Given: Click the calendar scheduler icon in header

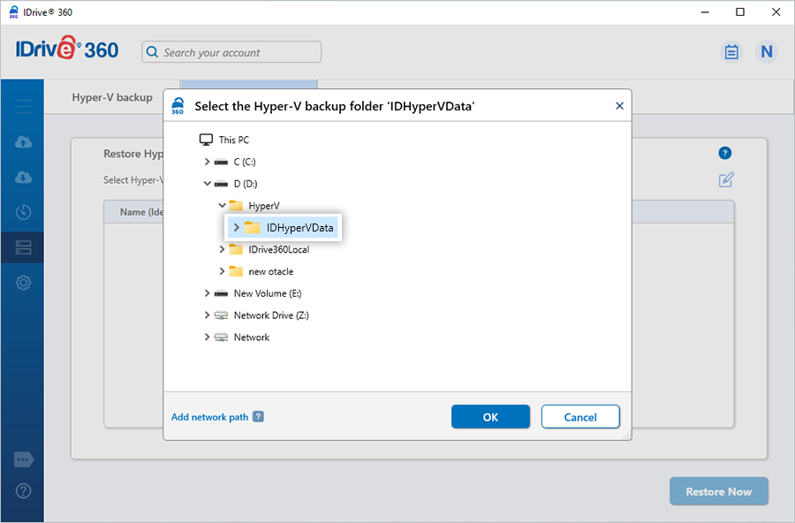Looking at the screenshot, I should 731,52.
